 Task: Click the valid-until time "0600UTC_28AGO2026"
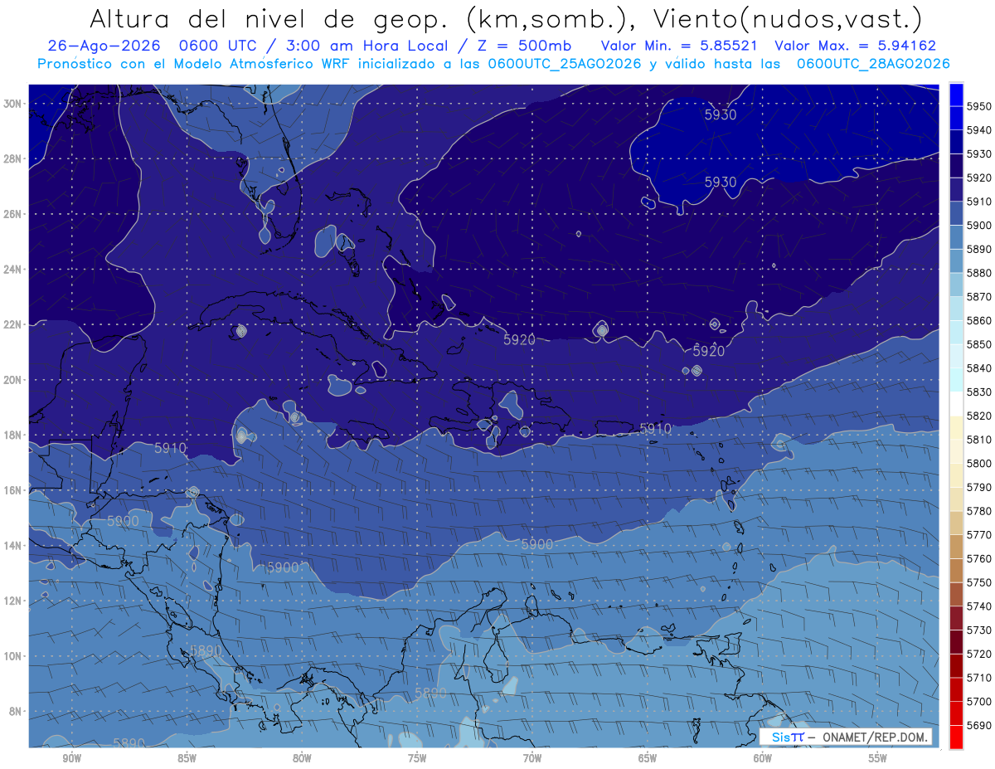tap(873, 63)
